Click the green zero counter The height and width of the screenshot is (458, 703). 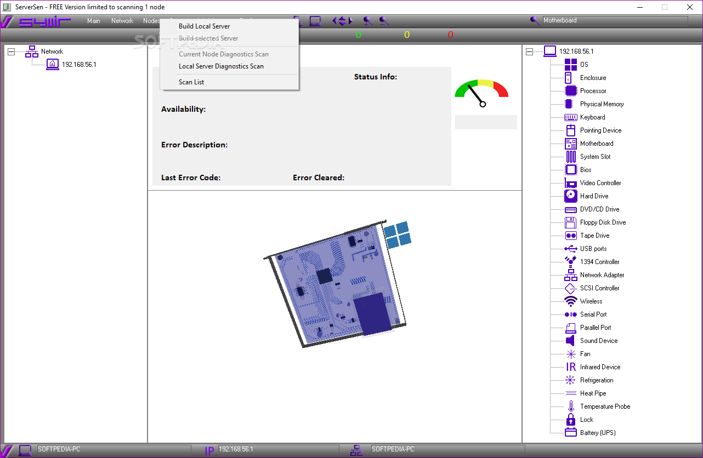tap(358, 35)
